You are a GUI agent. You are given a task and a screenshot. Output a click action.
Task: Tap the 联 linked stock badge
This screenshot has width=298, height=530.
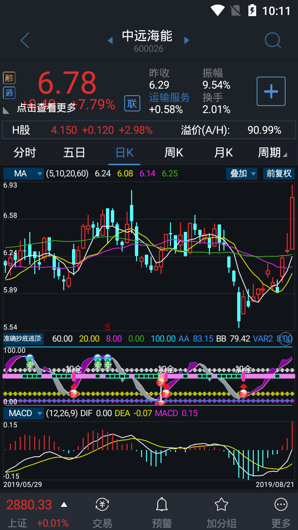[132, 103]
